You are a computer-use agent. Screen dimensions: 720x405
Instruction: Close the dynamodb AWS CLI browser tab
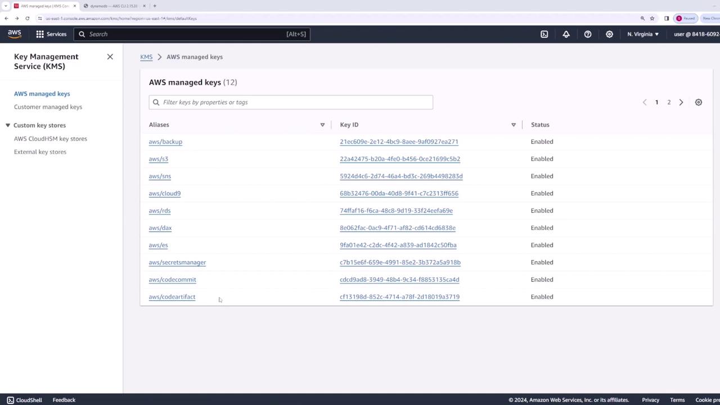145,6
